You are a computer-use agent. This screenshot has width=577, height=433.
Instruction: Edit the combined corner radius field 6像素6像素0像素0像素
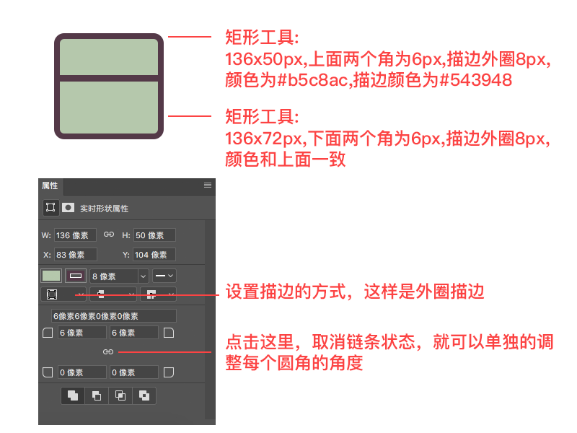point(114,316)
